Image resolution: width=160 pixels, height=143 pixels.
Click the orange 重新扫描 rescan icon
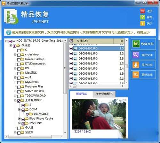(x=136, y=75)
